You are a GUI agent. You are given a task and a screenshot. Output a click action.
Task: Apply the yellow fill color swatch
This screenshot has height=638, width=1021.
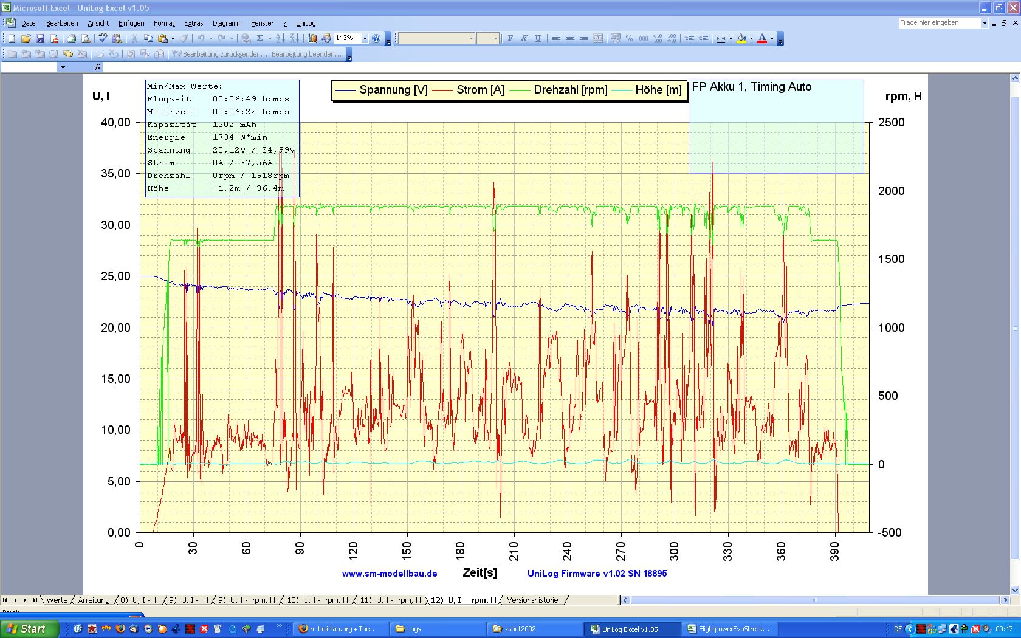tap(742, 38)
